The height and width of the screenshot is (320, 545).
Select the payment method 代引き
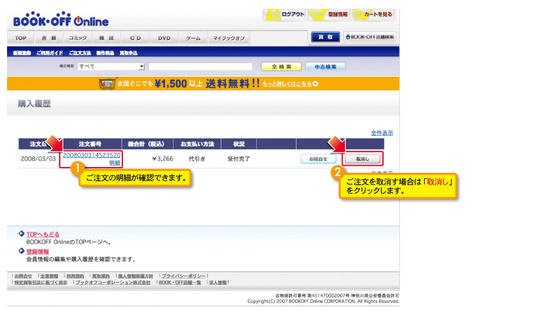(x=197, y=159)
